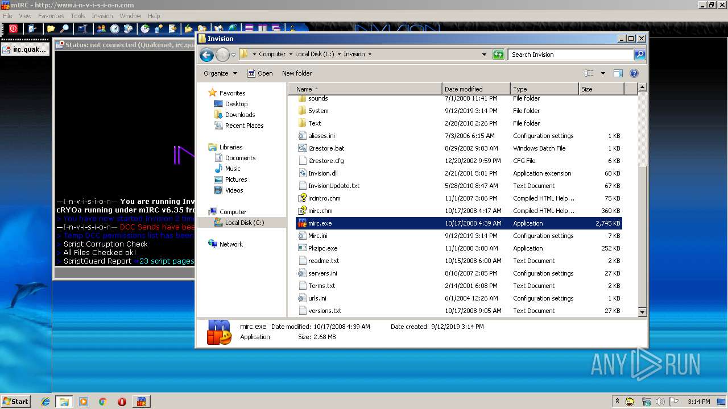The height and width of the screenshot is (409, 728).
Task: Click the DCC Chat icon in toolbar
Action: point(159,28)
